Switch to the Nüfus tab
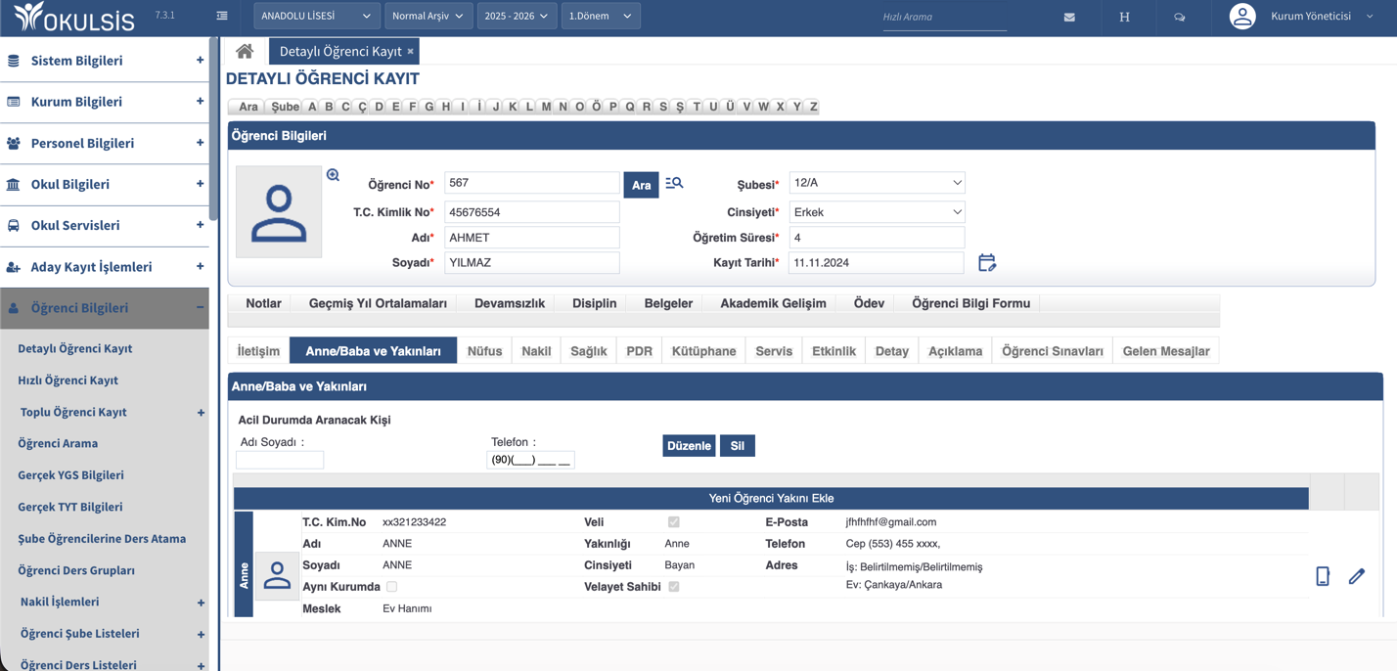 tap(484, 351)
